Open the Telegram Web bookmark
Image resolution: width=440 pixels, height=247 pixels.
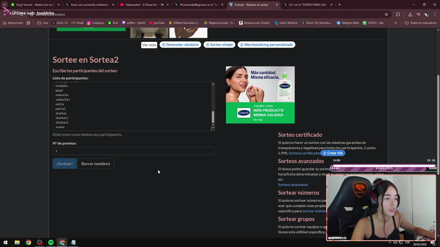pyautogui.click(x=348, y=23)
